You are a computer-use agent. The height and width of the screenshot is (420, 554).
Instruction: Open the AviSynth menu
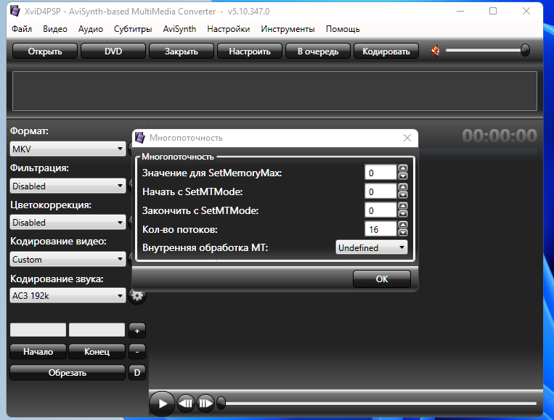coord(179,29)
